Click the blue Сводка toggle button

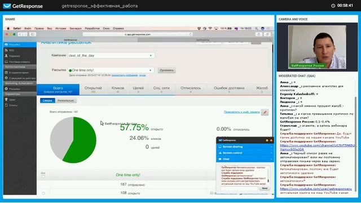47,100
